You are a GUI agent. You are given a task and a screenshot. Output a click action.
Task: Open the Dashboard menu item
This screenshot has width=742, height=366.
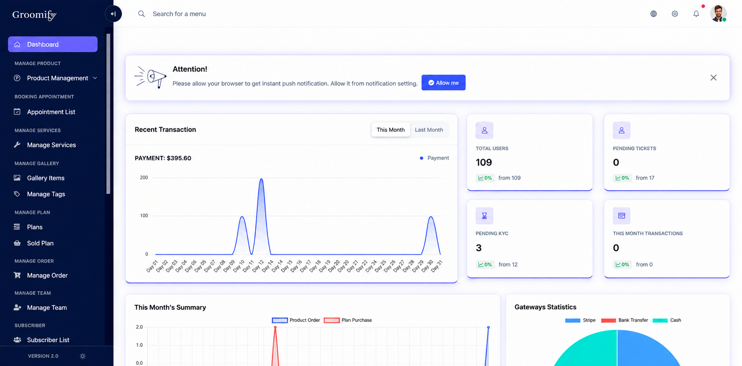click(x=53, y=44)
